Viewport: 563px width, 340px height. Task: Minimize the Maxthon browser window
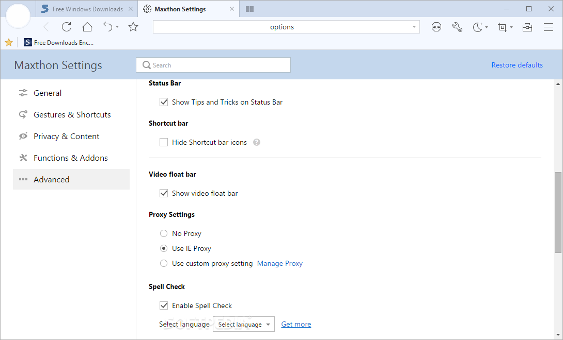pos(507,9)
